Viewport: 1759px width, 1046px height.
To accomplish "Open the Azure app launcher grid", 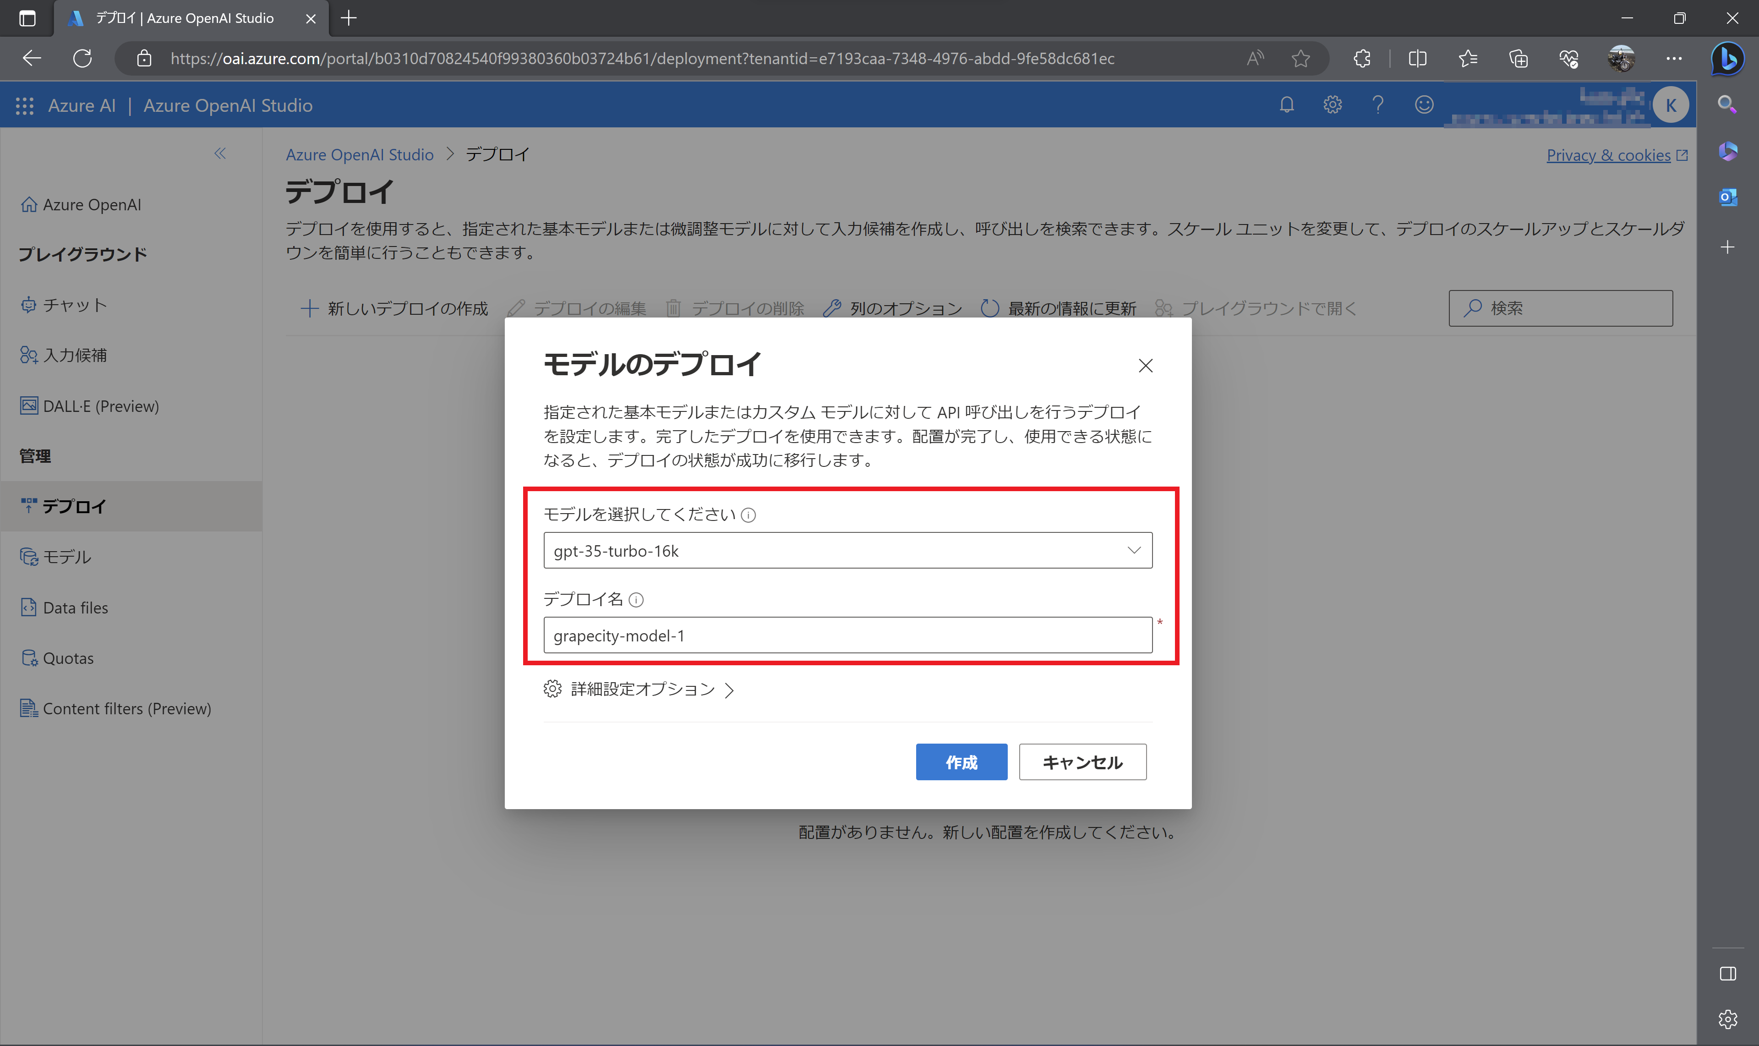I will (x=25, y=106).
